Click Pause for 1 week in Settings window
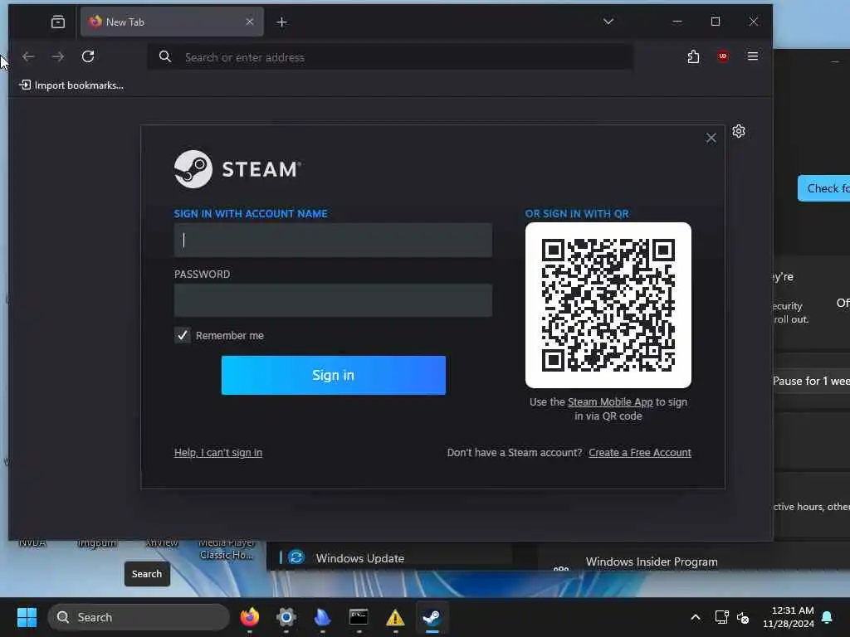Viewport: 850px width, 637px height. click(x=811, y=381)
